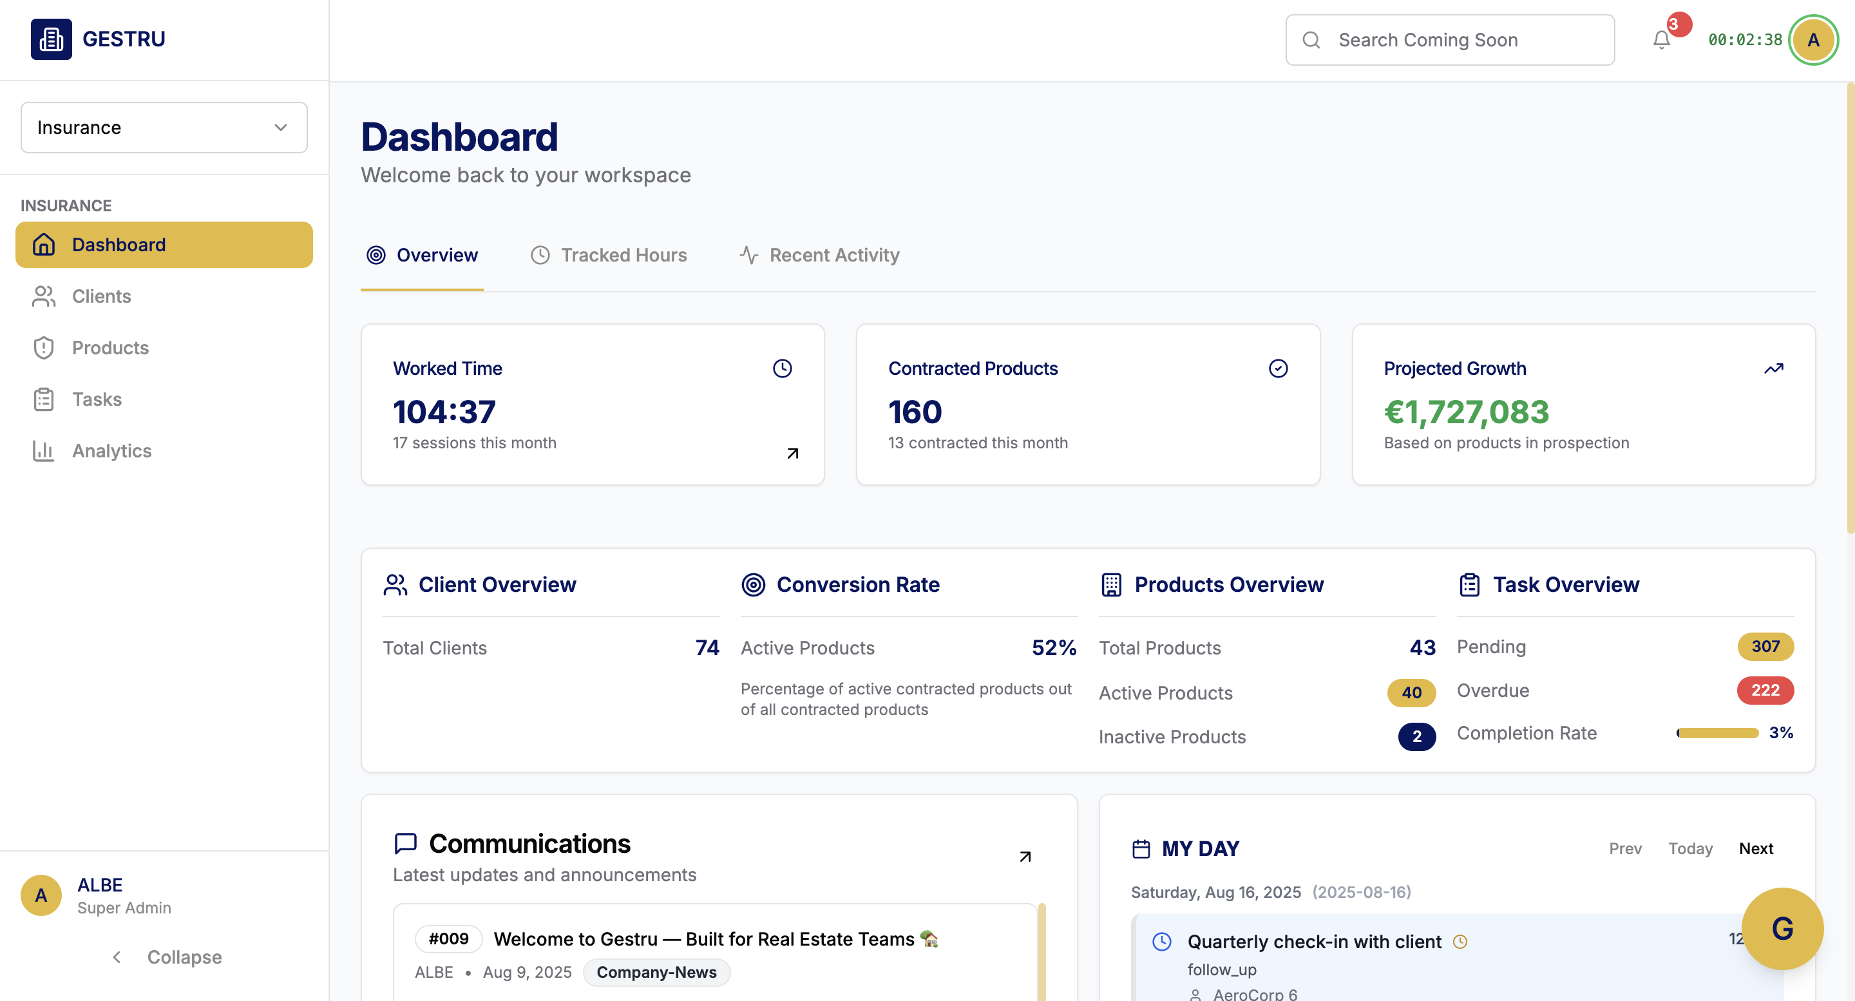
Task: Collapse the sidebar panel
Action: click(x=166, y=957)
